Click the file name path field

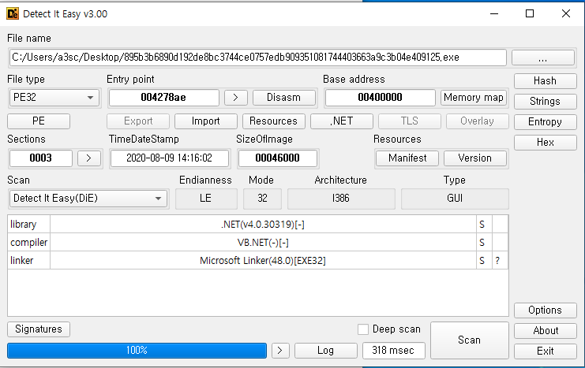click(x=257, y=58)
